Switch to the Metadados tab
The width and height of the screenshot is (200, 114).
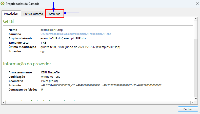(x=11, y=14)
